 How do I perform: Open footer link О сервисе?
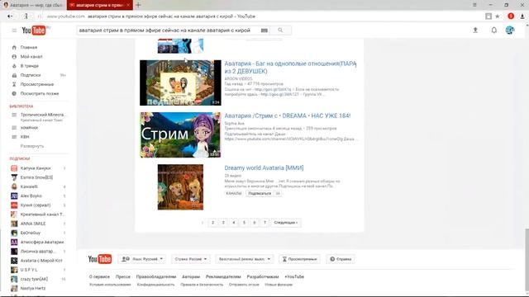coord(99,277)
